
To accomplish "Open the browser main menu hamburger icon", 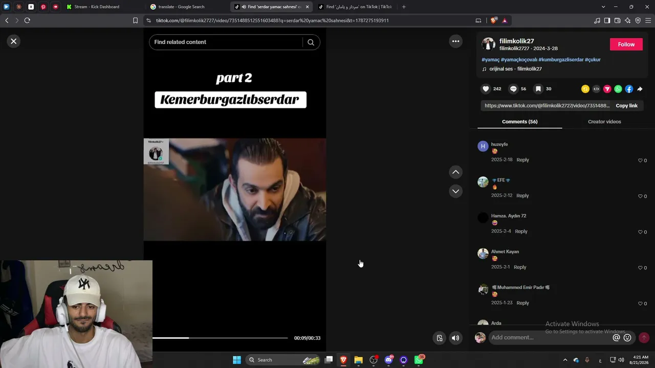I will pos(648,20).
